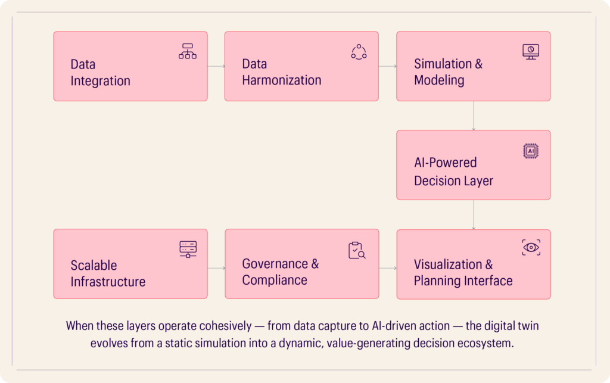Click arrow between Data Harmonization and Simulation
610x383 pixels.
tap(387, 66)
